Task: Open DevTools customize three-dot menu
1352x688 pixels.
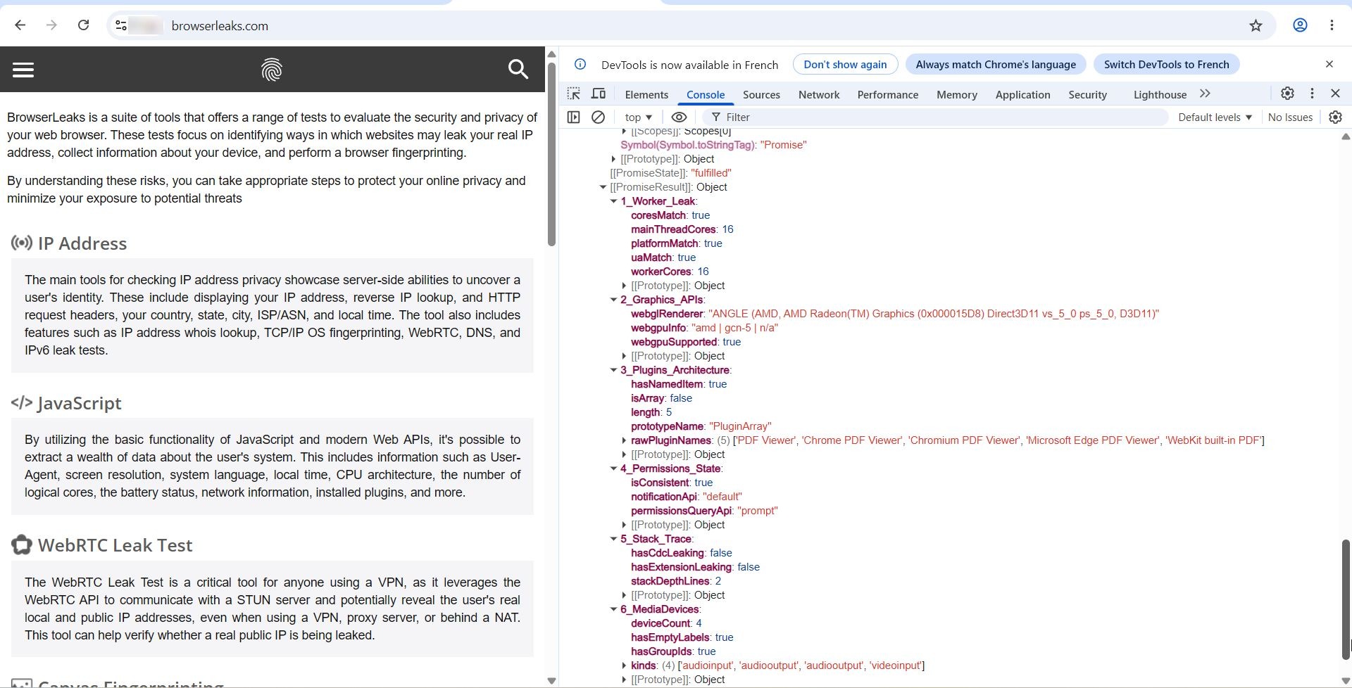Action: [x=1312, y=94]
